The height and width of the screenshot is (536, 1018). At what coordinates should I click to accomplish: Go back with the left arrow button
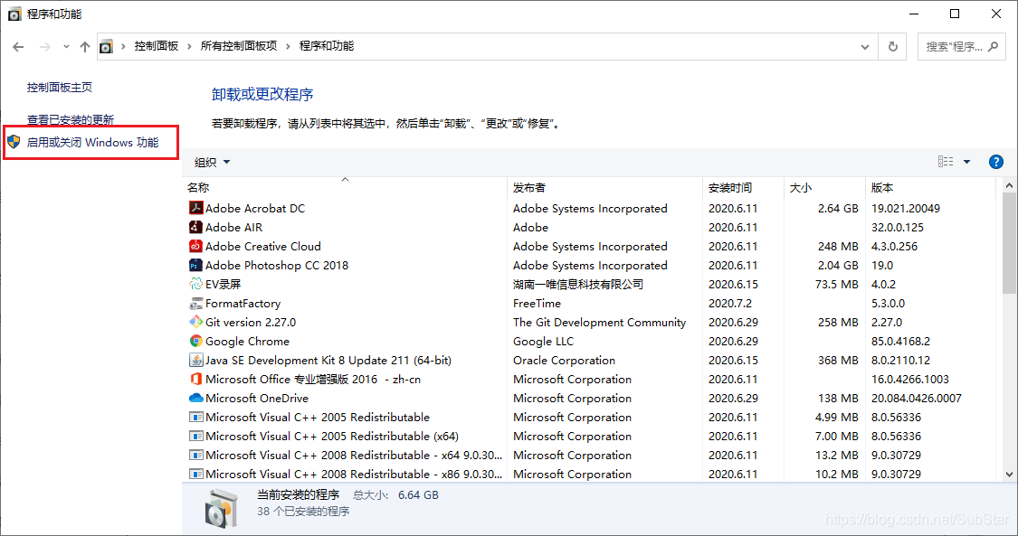point(18,47)
